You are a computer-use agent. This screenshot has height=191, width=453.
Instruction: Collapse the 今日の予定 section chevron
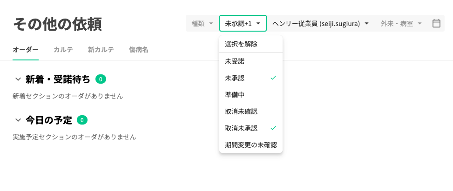pos(18,120)
